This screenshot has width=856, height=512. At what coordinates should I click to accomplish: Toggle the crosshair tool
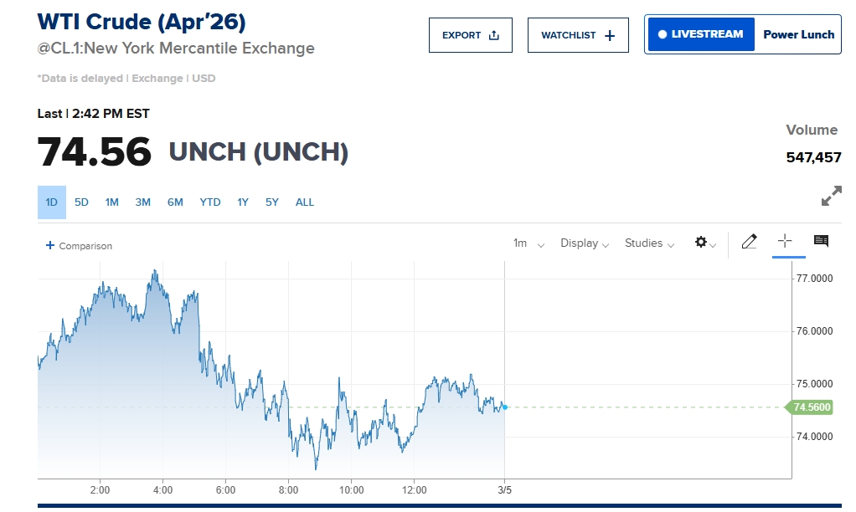(x=785, y=242)
